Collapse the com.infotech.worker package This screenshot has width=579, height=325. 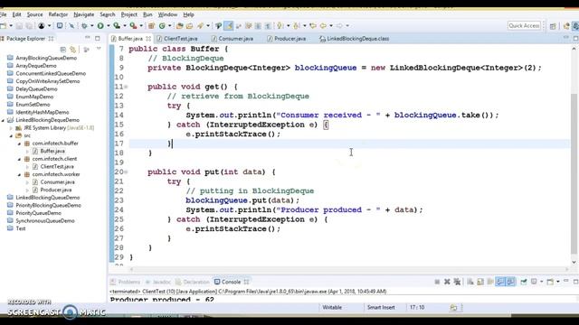tap(19, 174)
